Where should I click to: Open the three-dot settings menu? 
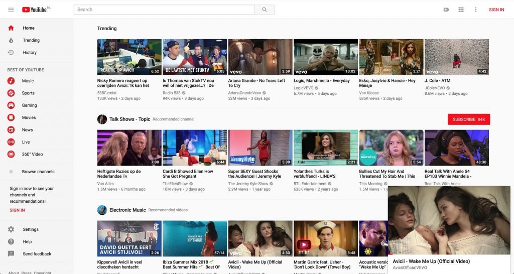[x=476, y=10]
